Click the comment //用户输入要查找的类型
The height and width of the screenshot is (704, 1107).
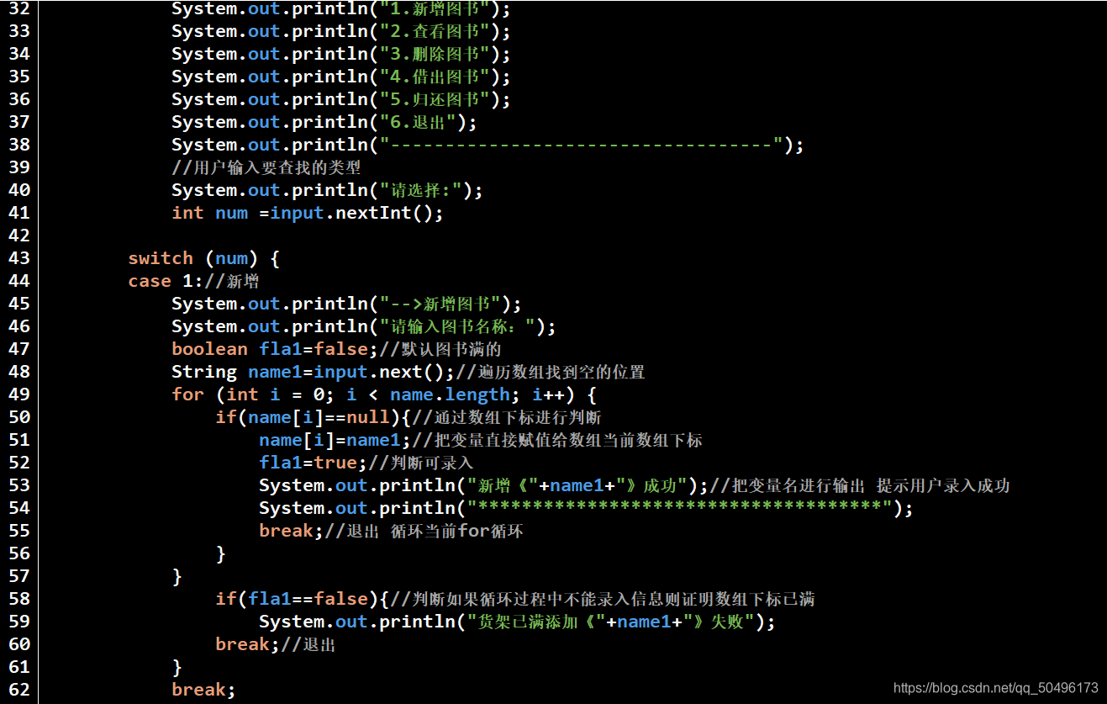tap(266, 167)
